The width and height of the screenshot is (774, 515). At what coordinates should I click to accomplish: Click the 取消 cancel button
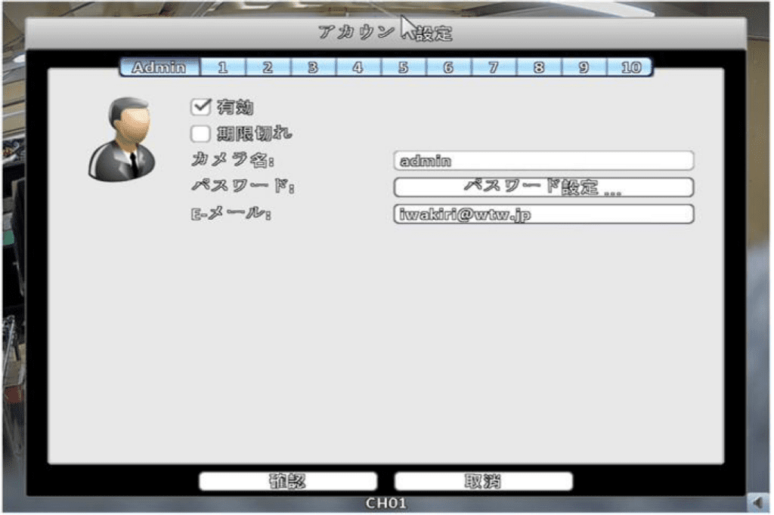click(483, 482)
